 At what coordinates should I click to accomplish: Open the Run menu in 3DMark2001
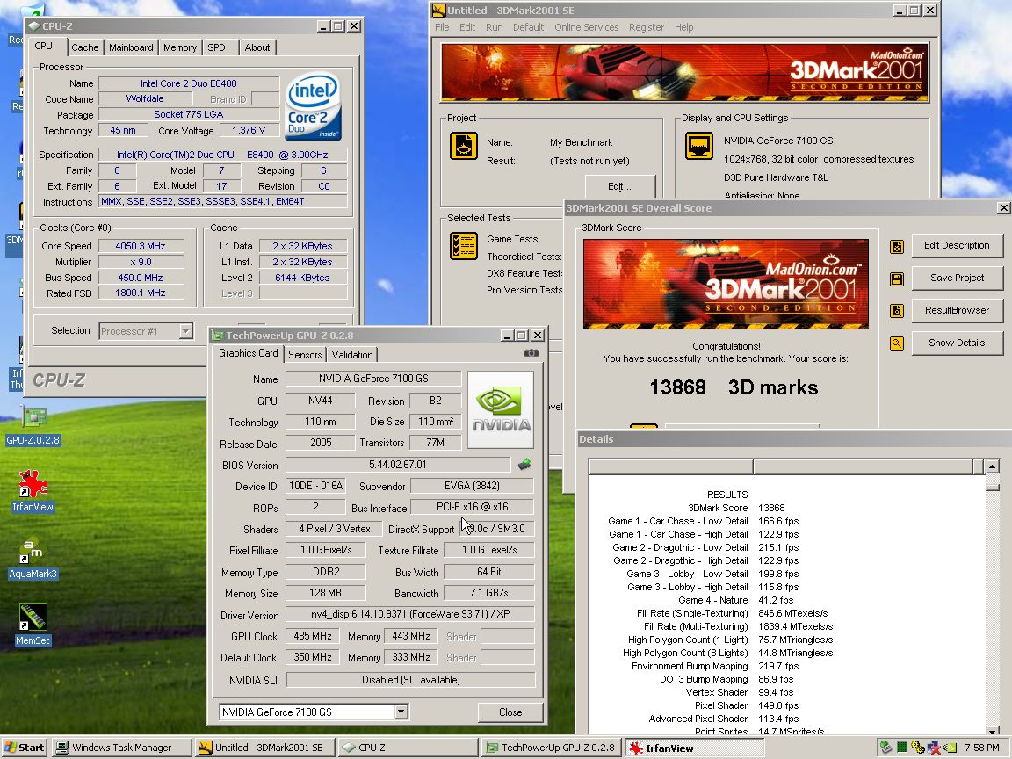494,27
